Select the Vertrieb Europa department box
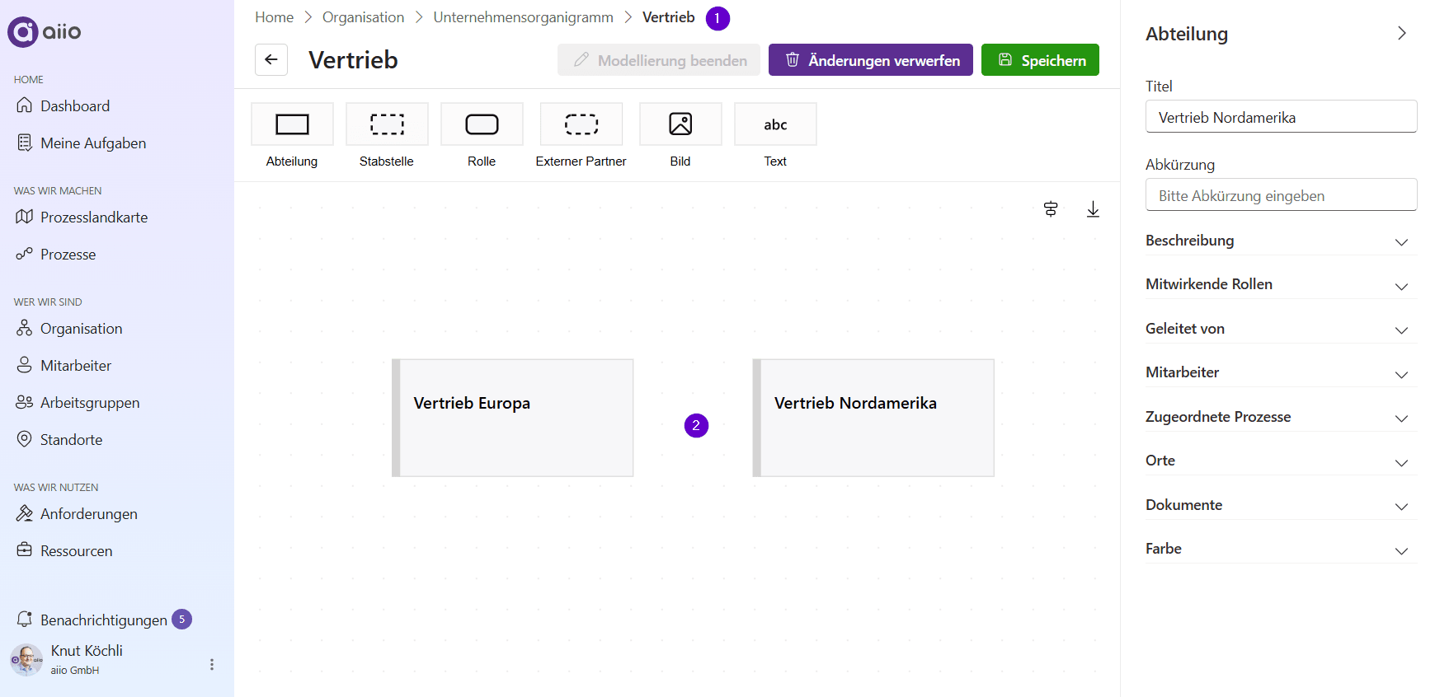The width and height of the screenshot is (1435, 697). (513, 418)
